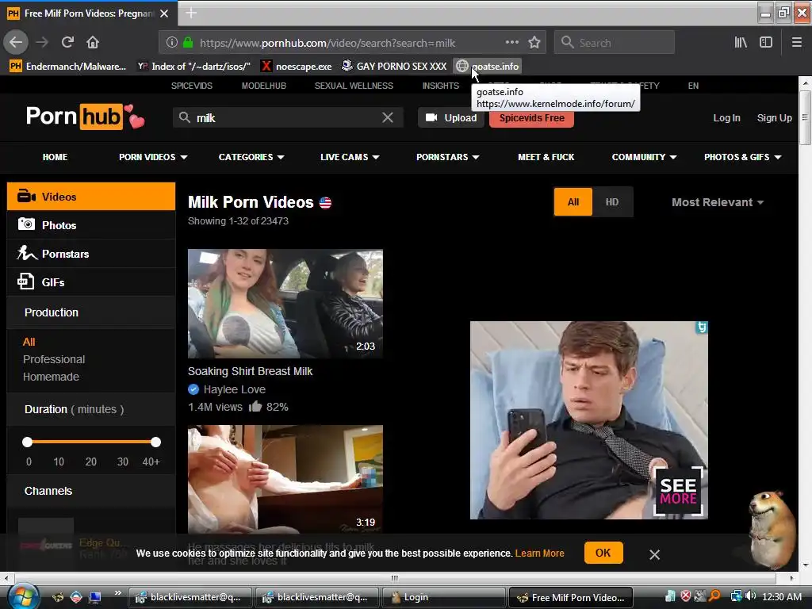Go to the browser Home page icon
Viewport: 812px width, 609px height.
click(x=93, y=42)
